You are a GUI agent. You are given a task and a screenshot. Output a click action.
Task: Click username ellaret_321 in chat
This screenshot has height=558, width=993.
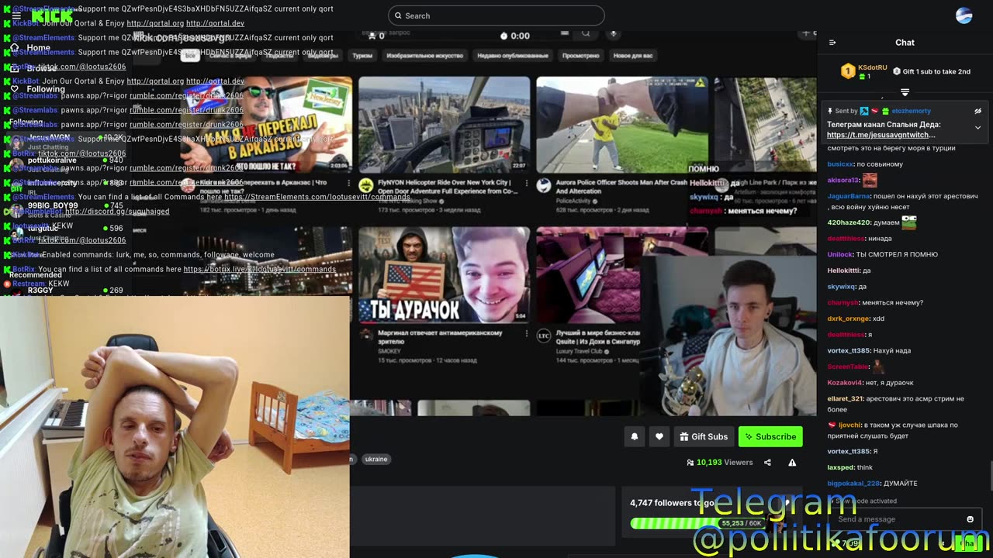pyautogui.click(x=845, y=398)
